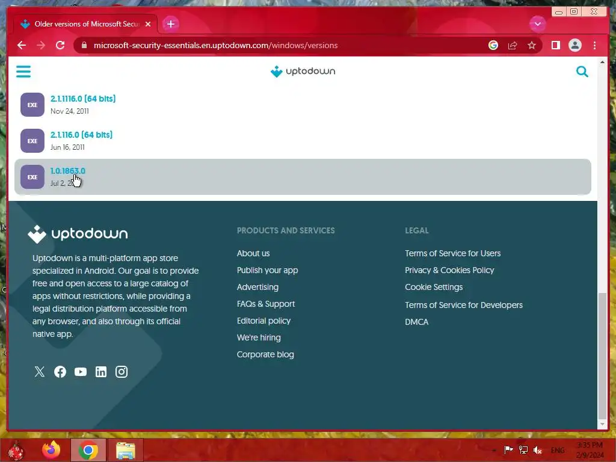Open Privacy & Cookies Policy
The image size is (616, 462).
(449, 270)
